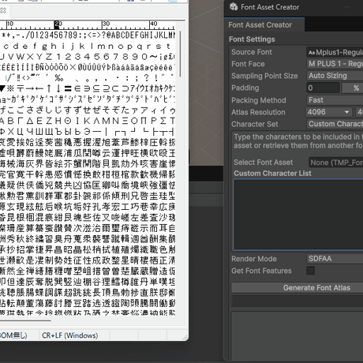This screenshot has width=363, height=363.
Task: Click the horizontal scrollbar in text editor
Action: 25,320
